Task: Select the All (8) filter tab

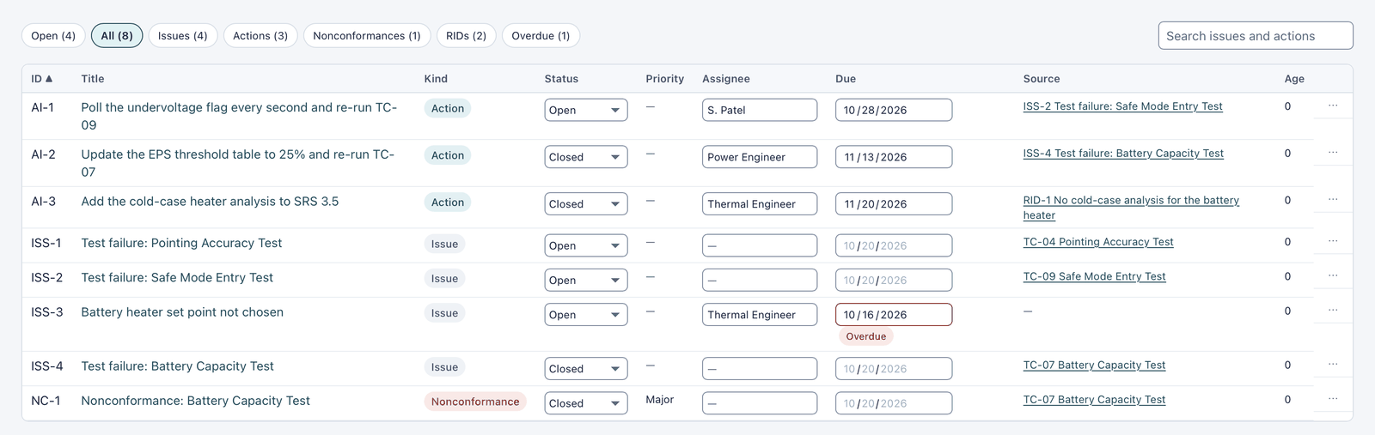Action: 117,36
